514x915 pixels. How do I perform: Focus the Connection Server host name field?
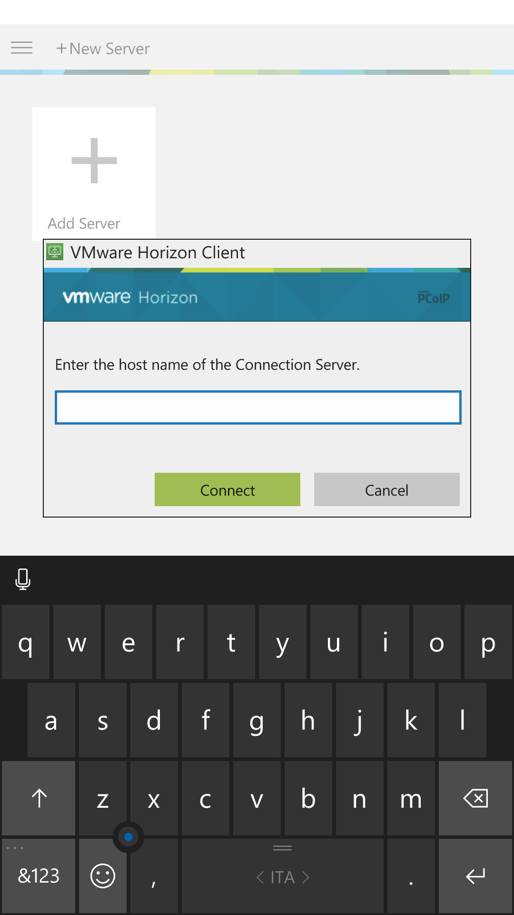(x=258, y=407)
